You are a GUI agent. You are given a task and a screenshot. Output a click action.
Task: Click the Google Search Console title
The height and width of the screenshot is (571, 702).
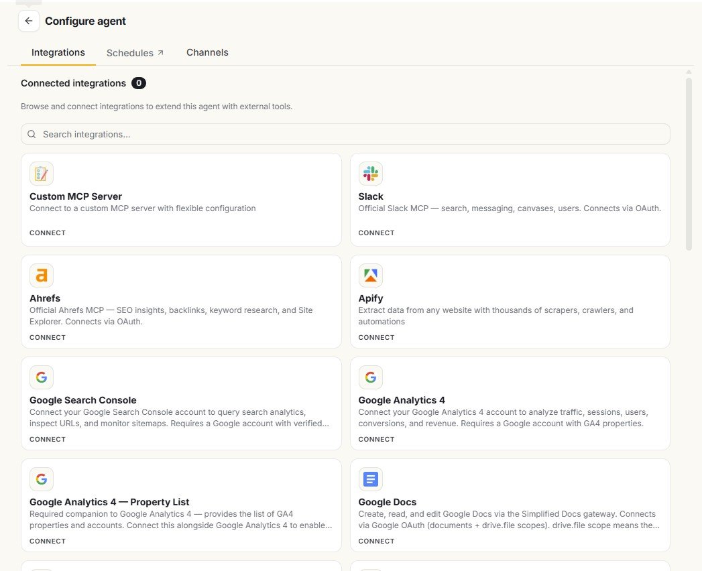click(83, 401)
